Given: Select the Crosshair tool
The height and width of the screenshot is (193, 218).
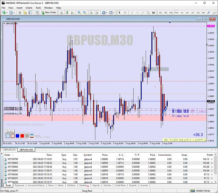Looking at the screenshot, I should (x=125, y=13).
